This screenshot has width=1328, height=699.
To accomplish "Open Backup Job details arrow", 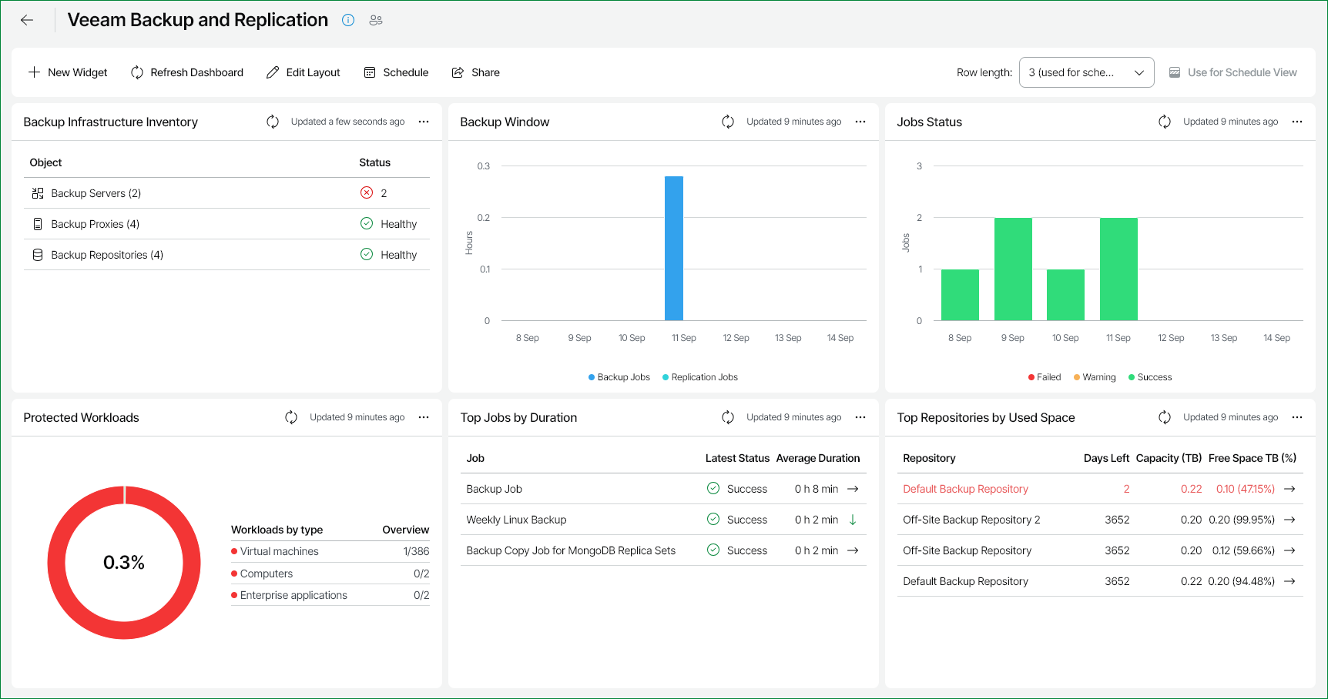I will pyautogui.click(x=853, y=489).
